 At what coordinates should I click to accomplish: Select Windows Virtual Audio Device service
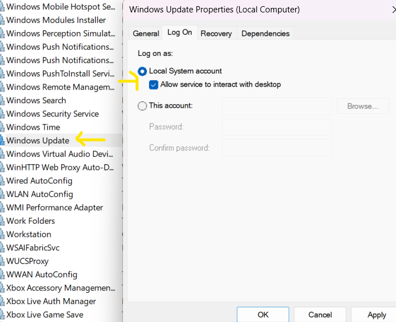(x=60, y=154)
